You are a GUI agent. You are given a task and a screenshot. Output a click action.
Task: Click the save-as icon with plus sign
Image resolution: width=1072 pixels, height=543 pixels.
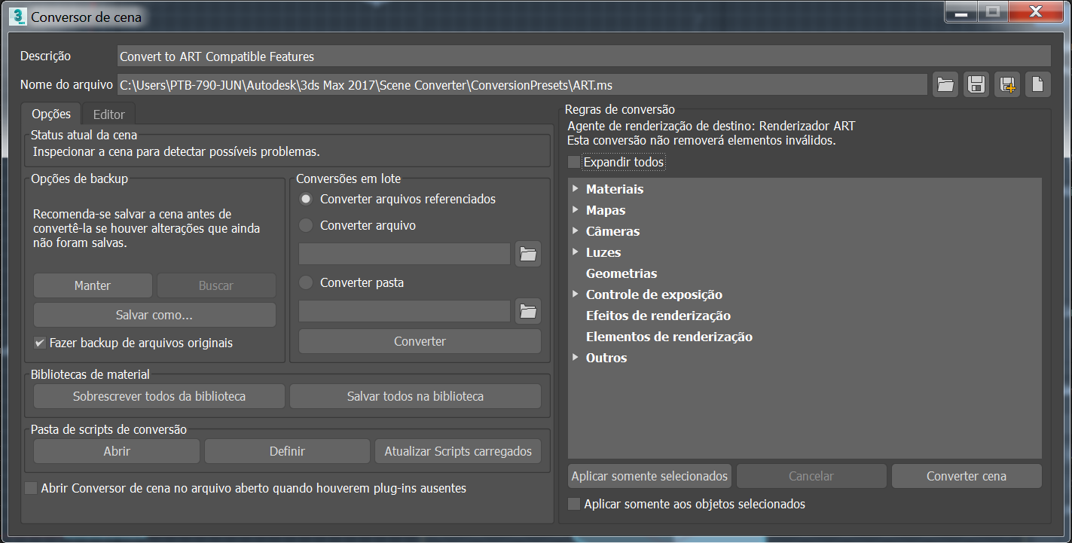[x=1007, y=85]
